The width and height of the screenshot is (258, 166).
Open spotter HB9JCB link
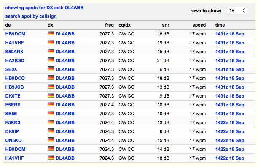pos(14,87)
